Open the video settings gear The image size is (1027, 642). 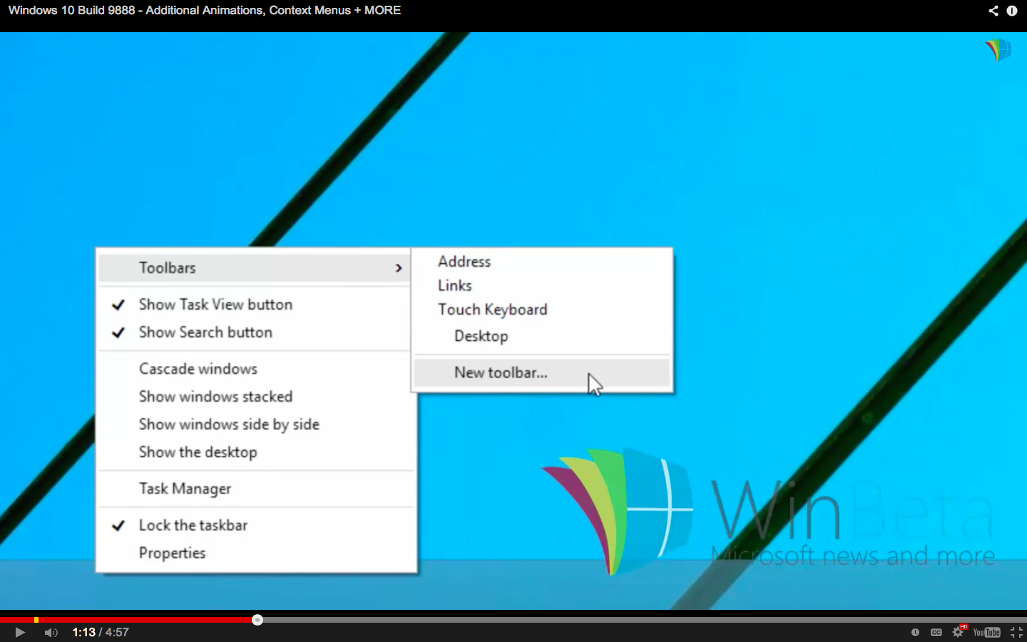tap(958, 632)
